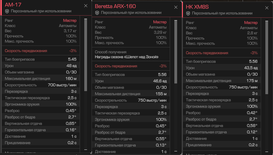Click AM-17 rank 'Мастер'
The width and height of the screenshot is (273, 155).
tap(70, 20)
